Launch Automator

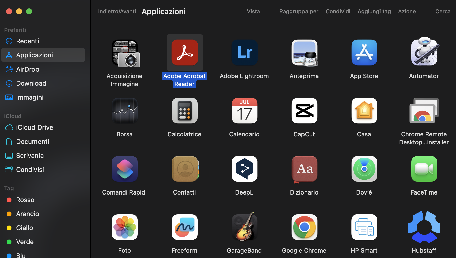click(x=424, y=52)
